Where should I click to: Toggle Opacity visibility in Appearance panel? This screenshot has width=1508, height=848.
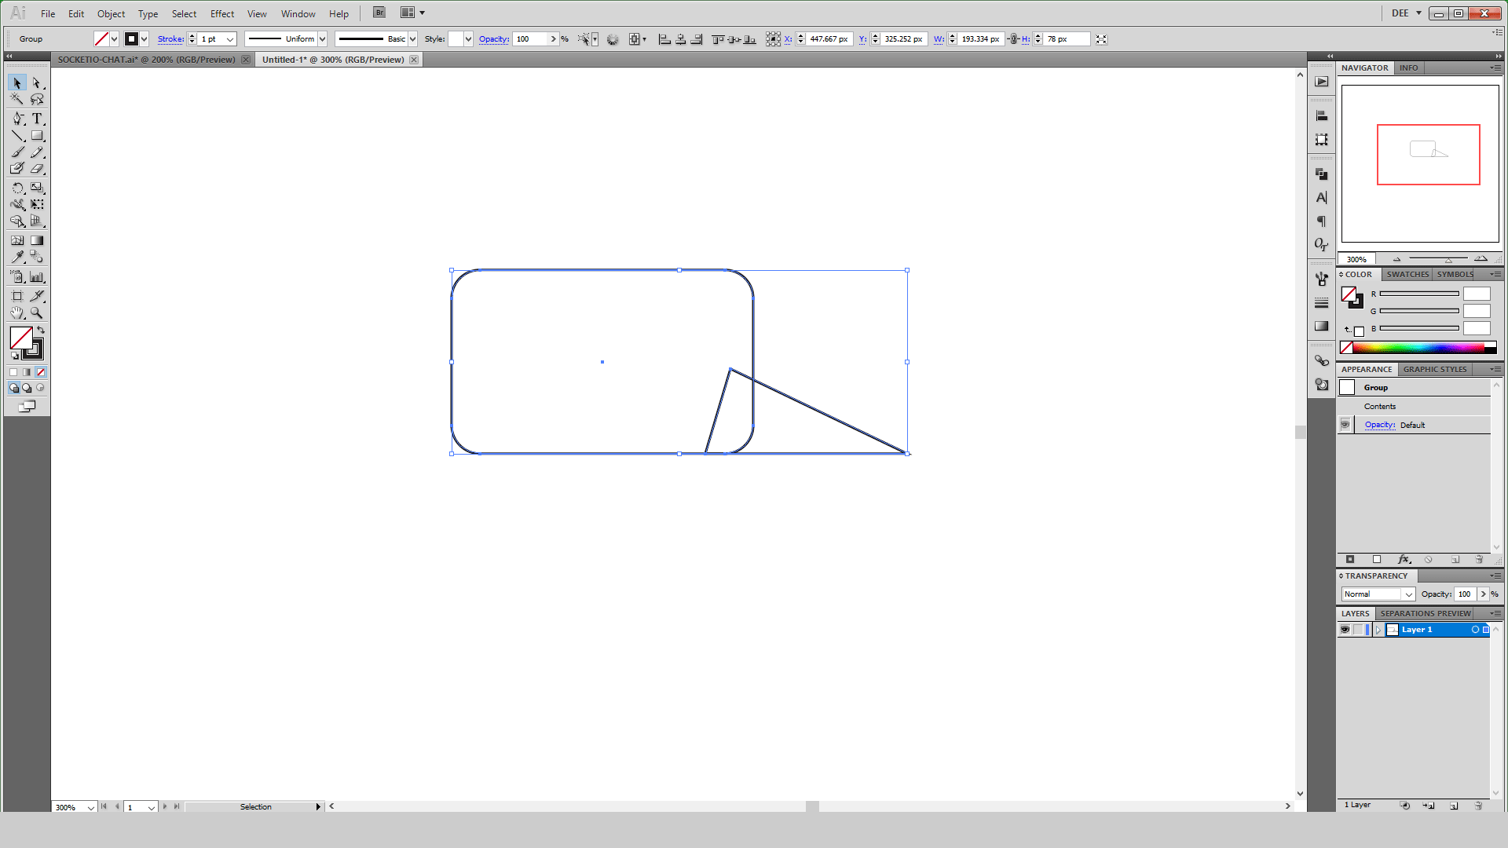pos(1345,425)
